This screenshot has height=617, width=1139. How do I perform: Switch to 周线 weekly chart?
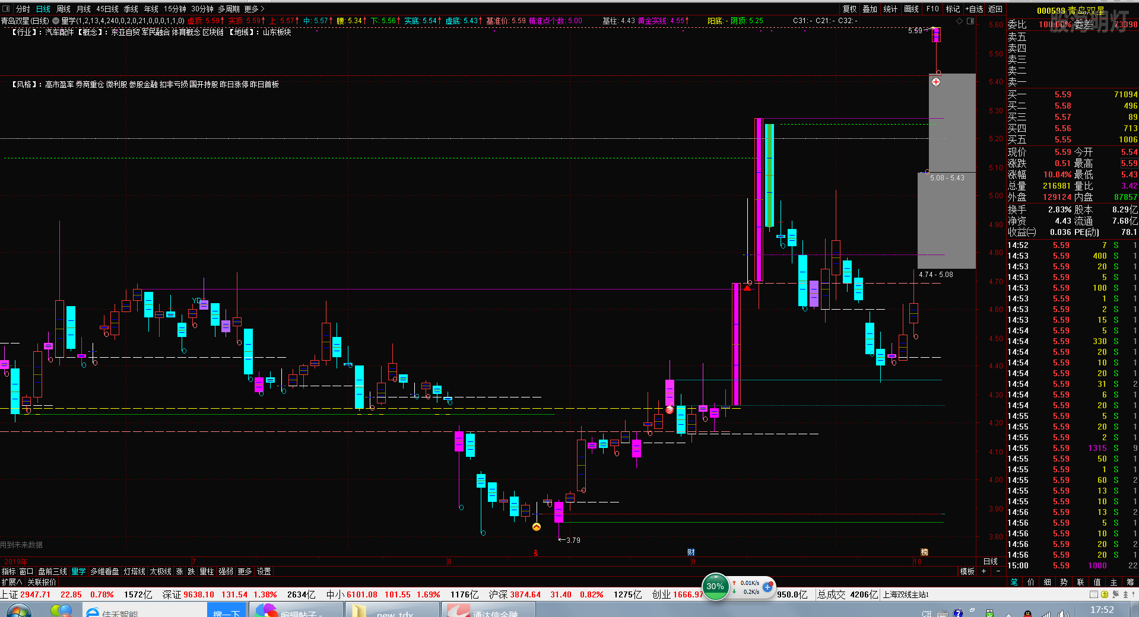(64, 9)
